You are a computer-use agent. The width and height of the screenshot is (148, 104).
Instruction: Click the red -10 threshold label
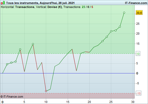(138, 93)
